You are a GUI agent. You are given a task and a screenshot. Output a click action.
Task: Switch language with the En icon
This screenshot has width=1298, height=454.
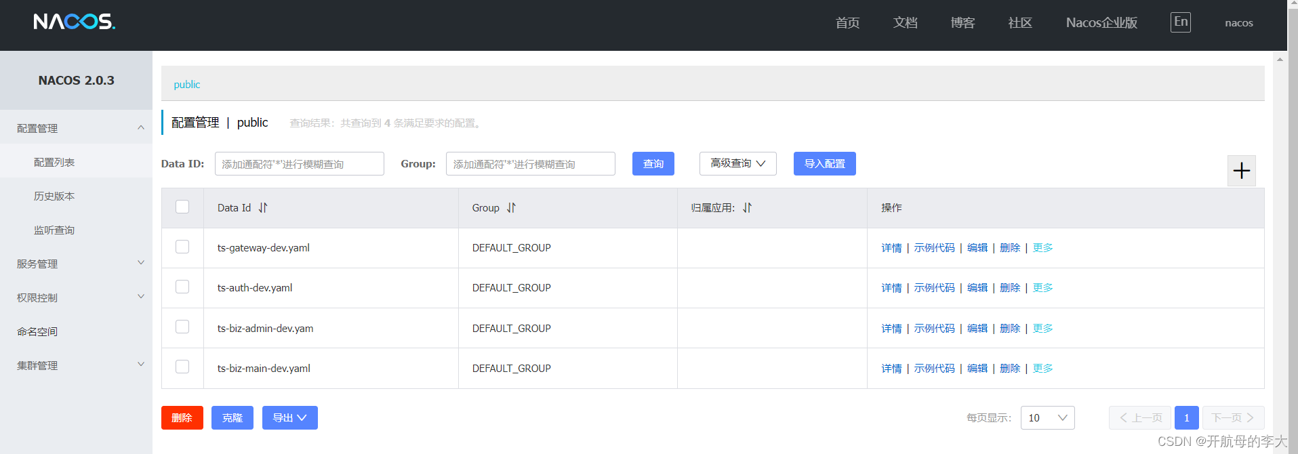[x=1180, y=22]
